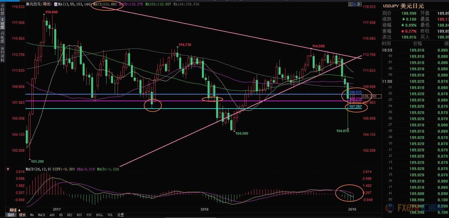Click the 振幅 value 0.27%
This screenshot has height=218, width=449.
411,31
